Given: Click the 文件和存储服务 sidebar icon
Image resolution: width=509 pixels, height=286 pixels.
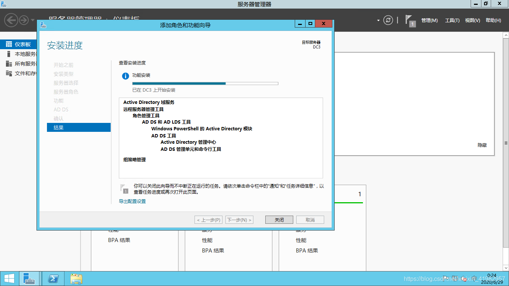Looking at the screenshot, I should [x=9, y=73].
